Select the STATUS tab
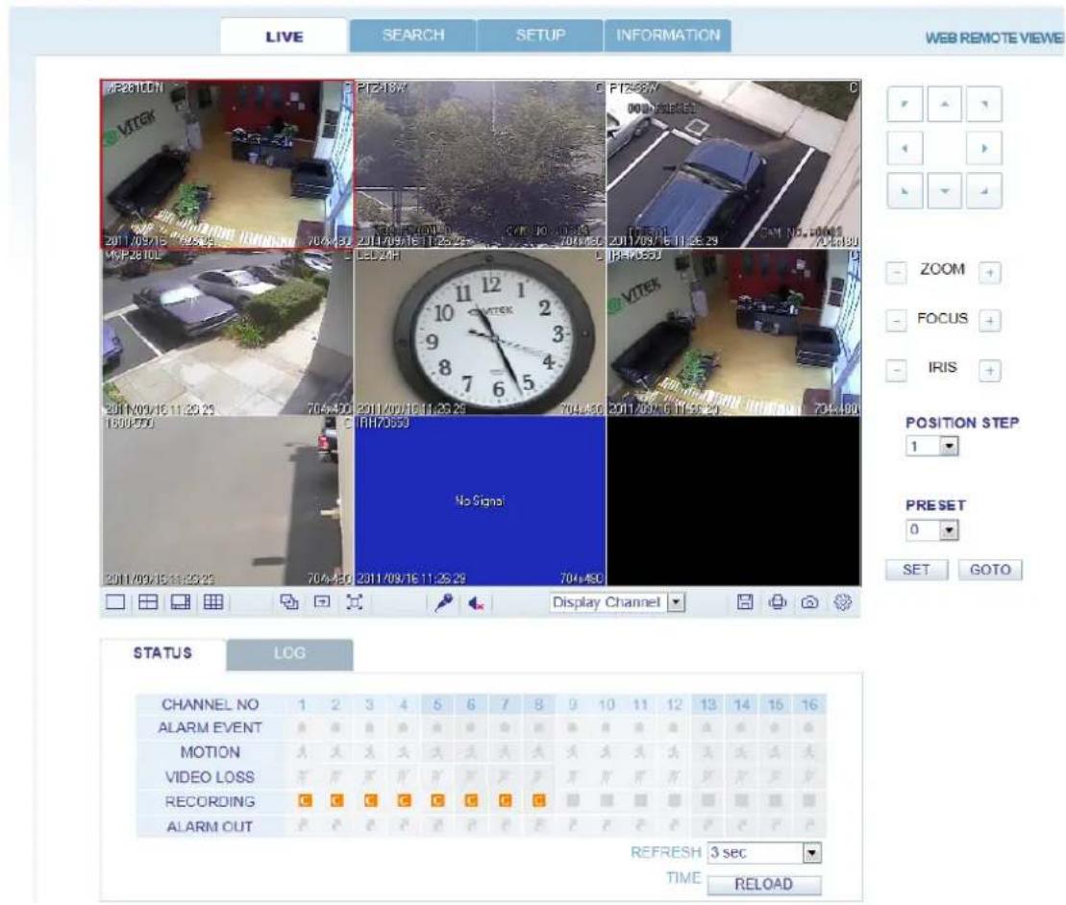Image resolution: width=1066 pixels, height=905 pixels. (x=163, y=653)
